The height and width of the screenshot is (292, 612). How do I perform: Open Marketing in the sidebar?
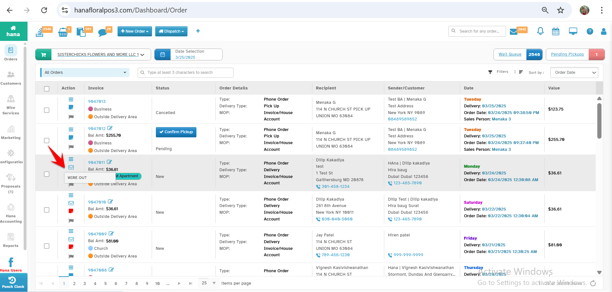[11, 133]
